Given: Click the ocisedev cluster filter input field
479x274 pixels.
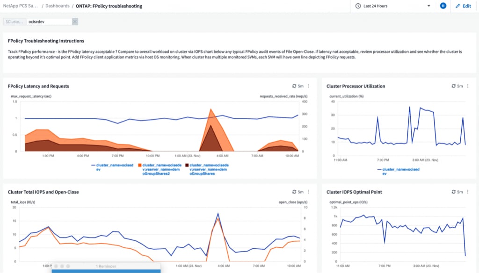Looking at the screenshot, I should point(49,22).
